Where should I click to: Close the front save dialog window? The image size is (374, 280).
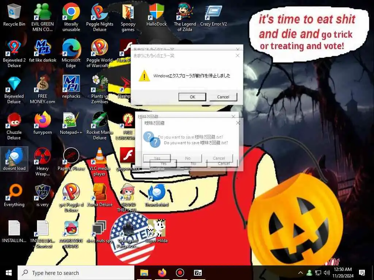238,123
